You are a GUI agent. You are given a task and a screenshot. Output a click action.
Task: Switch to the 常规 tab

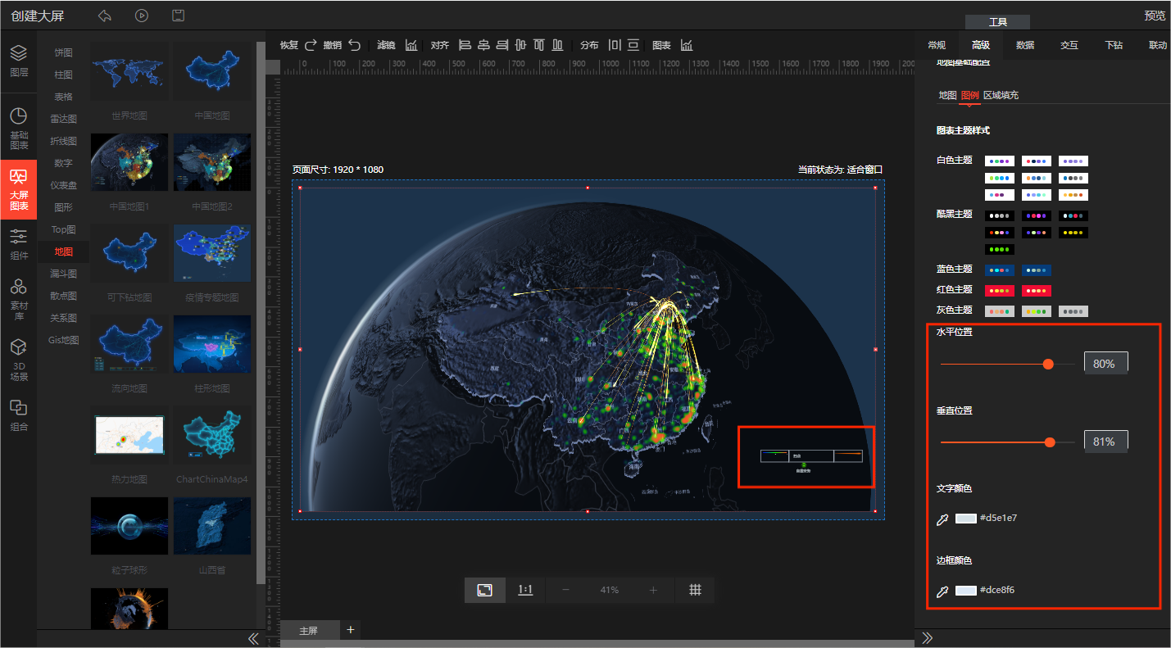coord(937,45)
